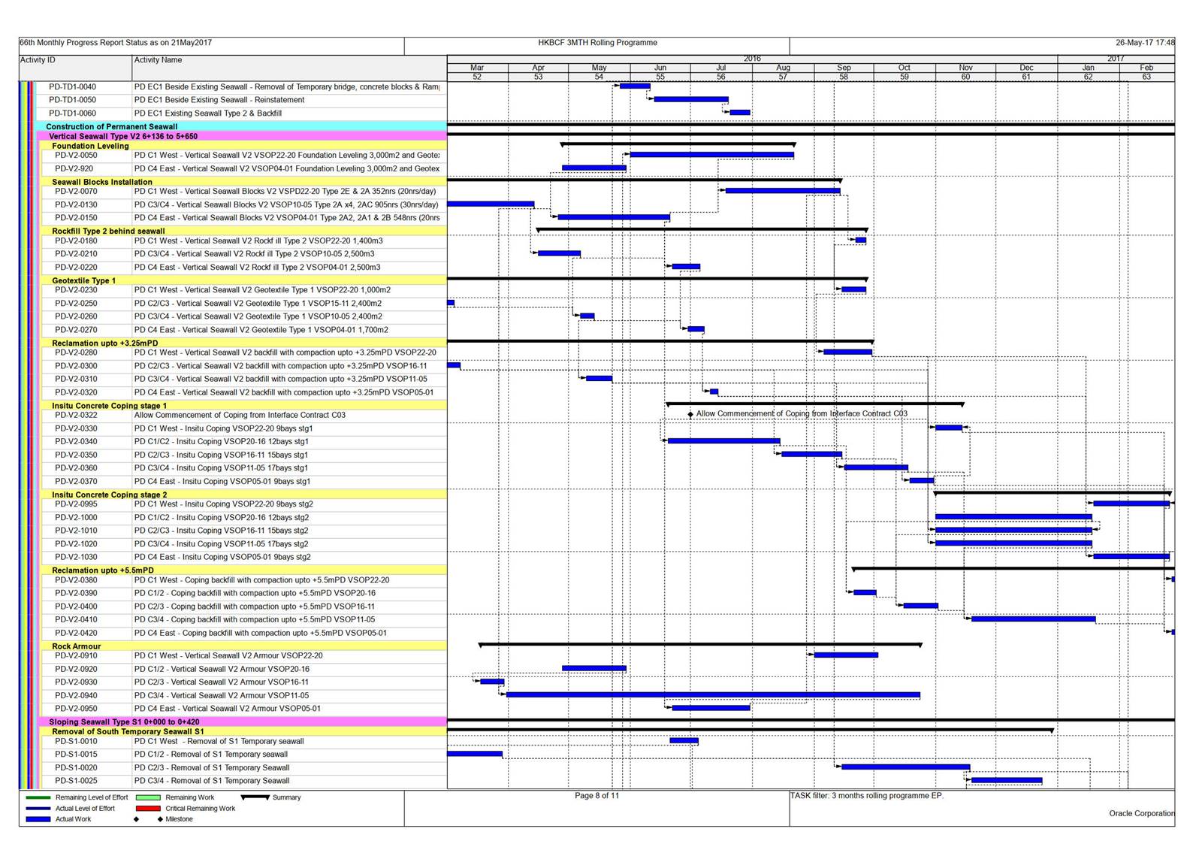Click the Gantt bar in the PD-V2-0070 row
This screenshot has height=844, width=1193.
(783, 191)
